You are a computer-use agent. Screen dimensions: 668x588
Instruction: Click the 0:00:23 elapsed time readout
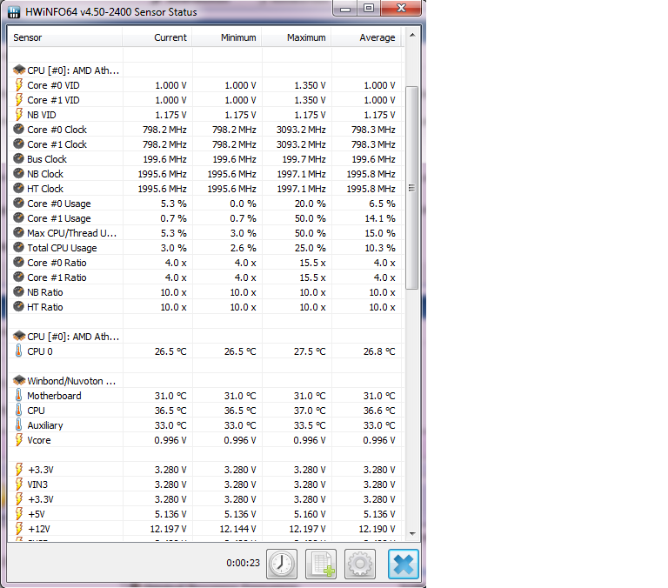coord(243,563)
